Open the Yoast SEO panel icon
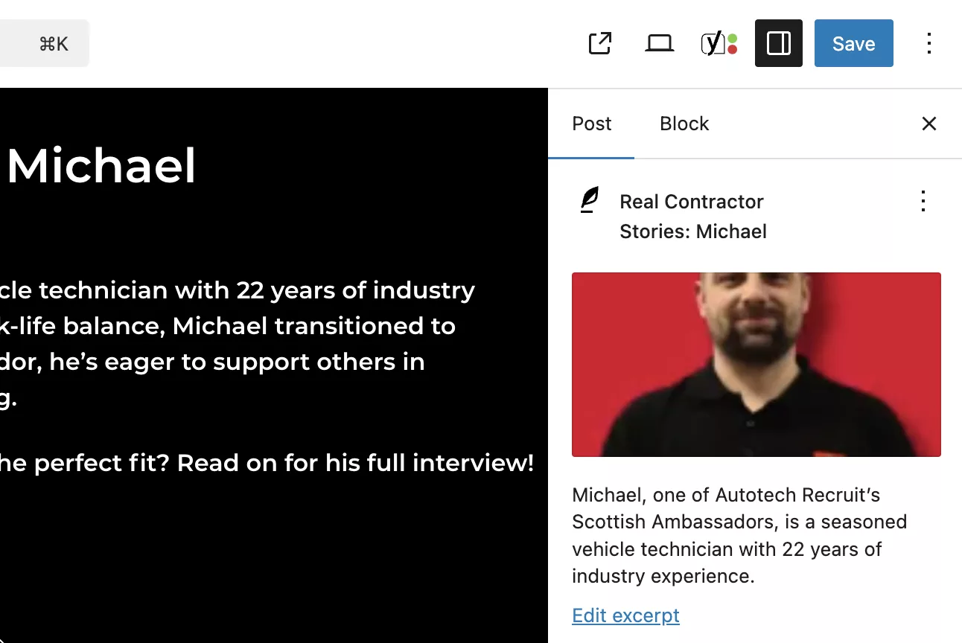 (719, 44)
